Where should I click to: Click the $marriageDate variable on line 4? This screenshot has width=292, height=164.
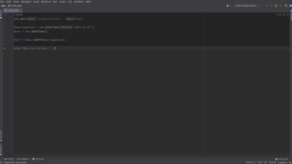pyautogui.click(x=24, y=27)
